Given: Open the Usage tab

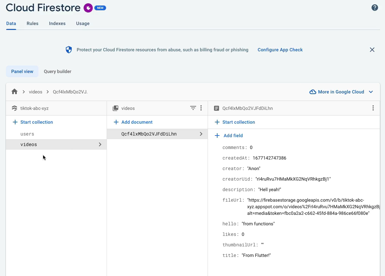Looking at the screenshot, I should point(83,23).
